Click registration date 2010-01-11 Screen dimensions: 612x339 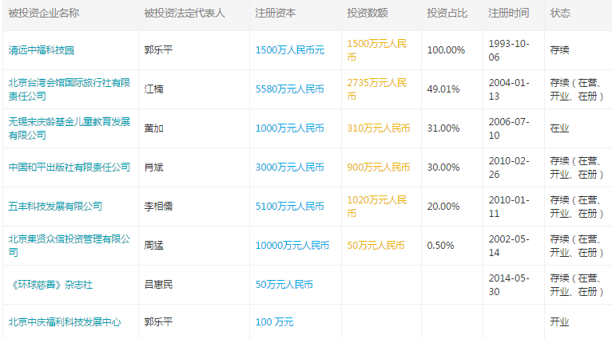point(509,206)
